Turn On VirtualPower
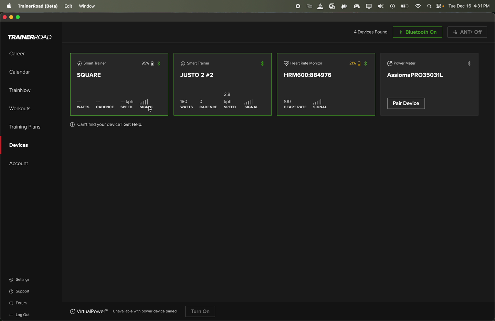The width and height of the screenshot is (495, 321). 200,311
